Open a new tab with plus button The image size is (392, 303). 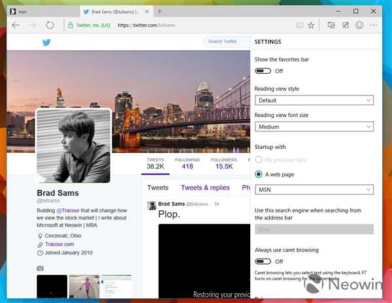[160, 11]
